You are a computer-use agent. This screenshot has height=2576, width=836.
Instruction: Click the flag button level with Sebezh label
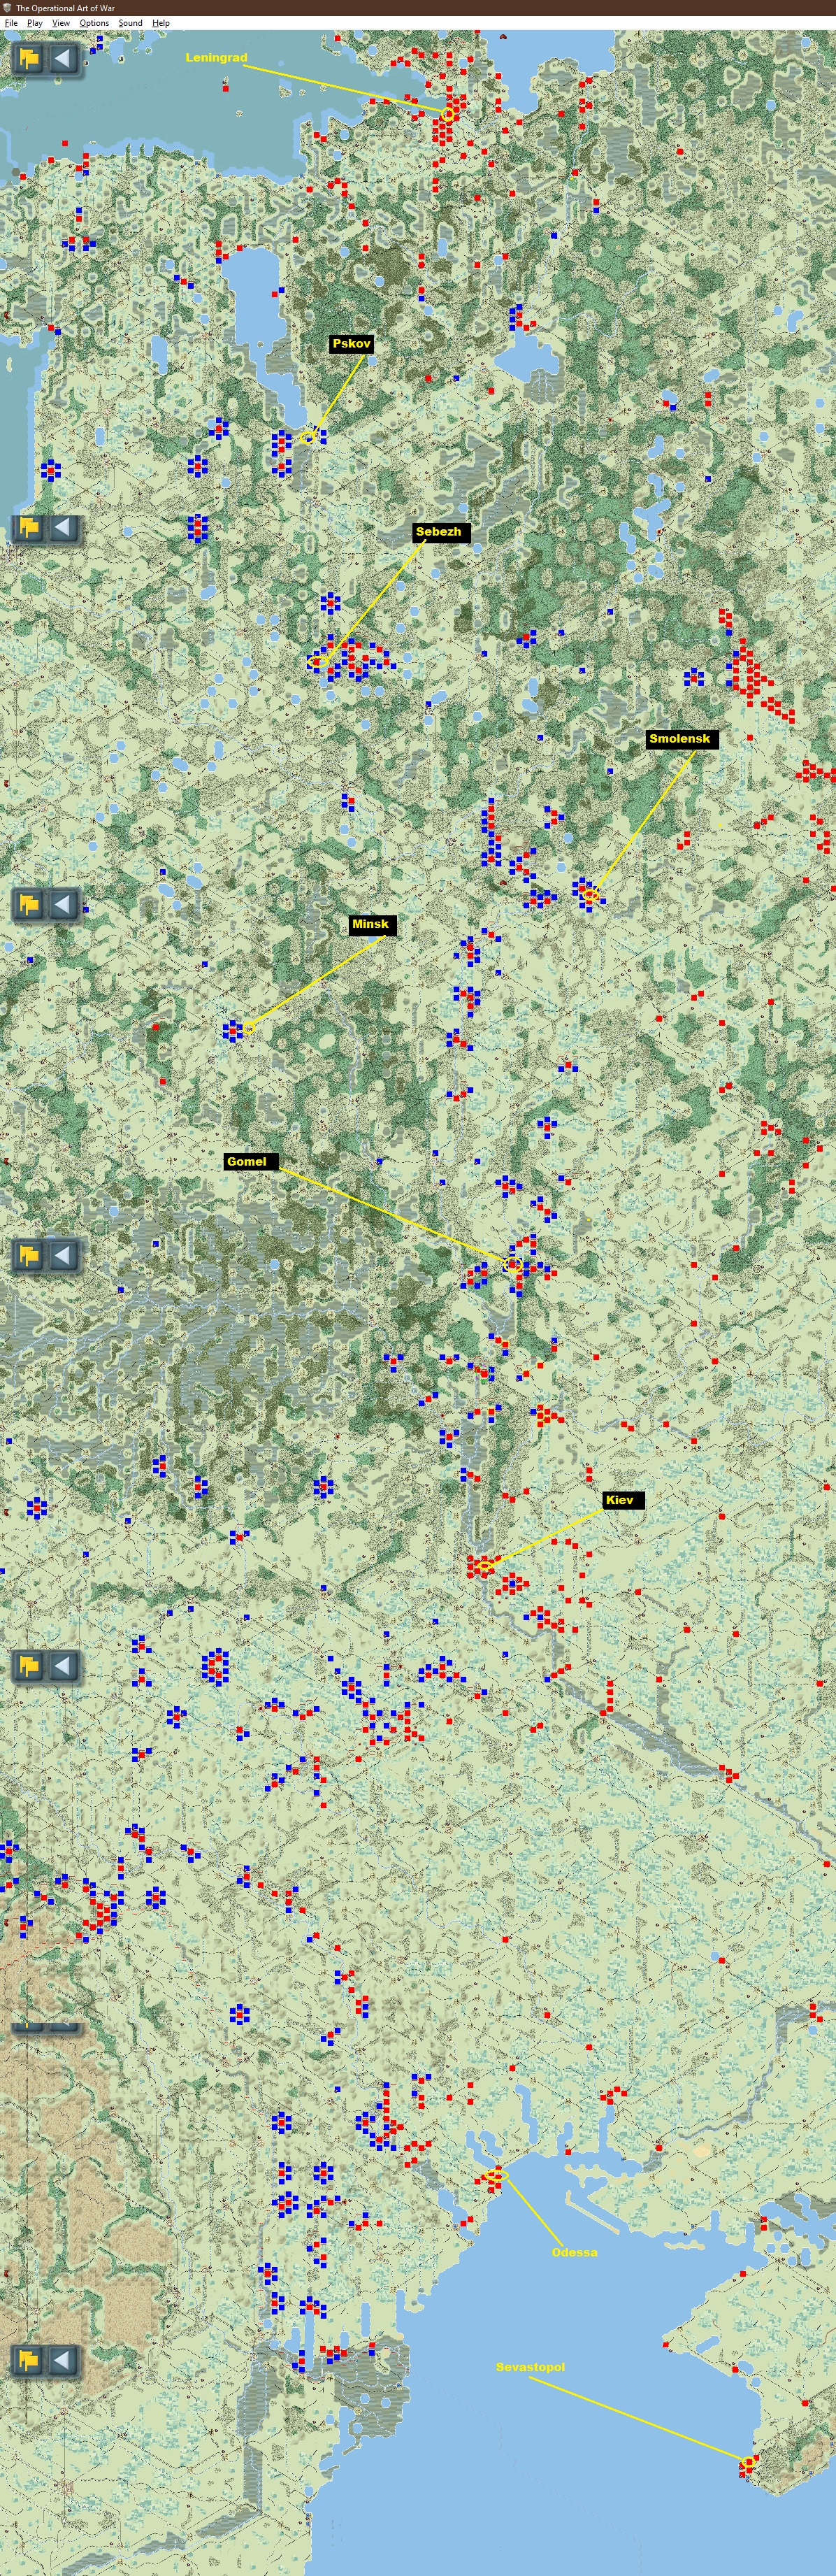(29, 527)
